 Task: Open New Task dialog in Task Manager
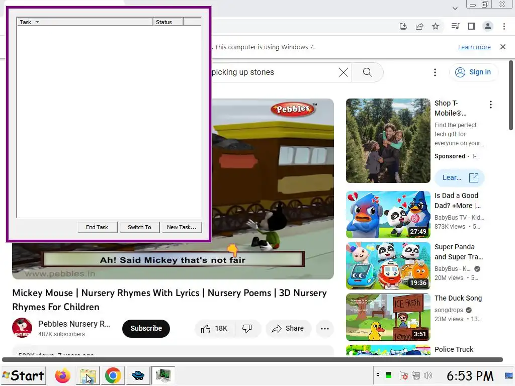click(x=182, y=227)
